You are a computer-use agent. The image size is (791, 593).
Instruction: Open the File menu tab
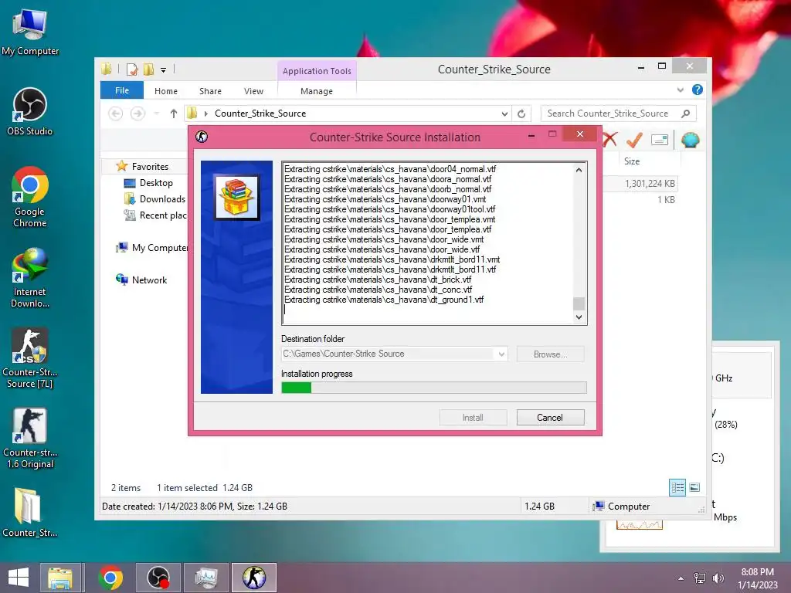tap(122, 90)
